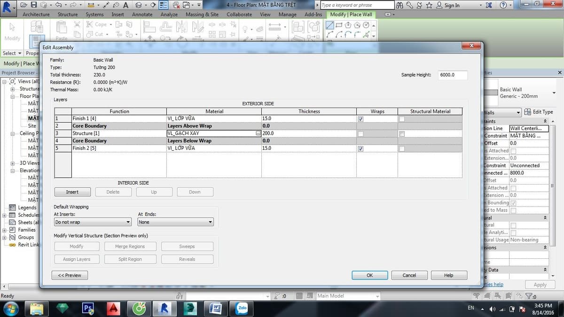Click the Thin Lines icon in quick access toolbar
Image resolution: width=564 pixels, height=317 pixels.
pyautogui.click(x=164, y=5)
